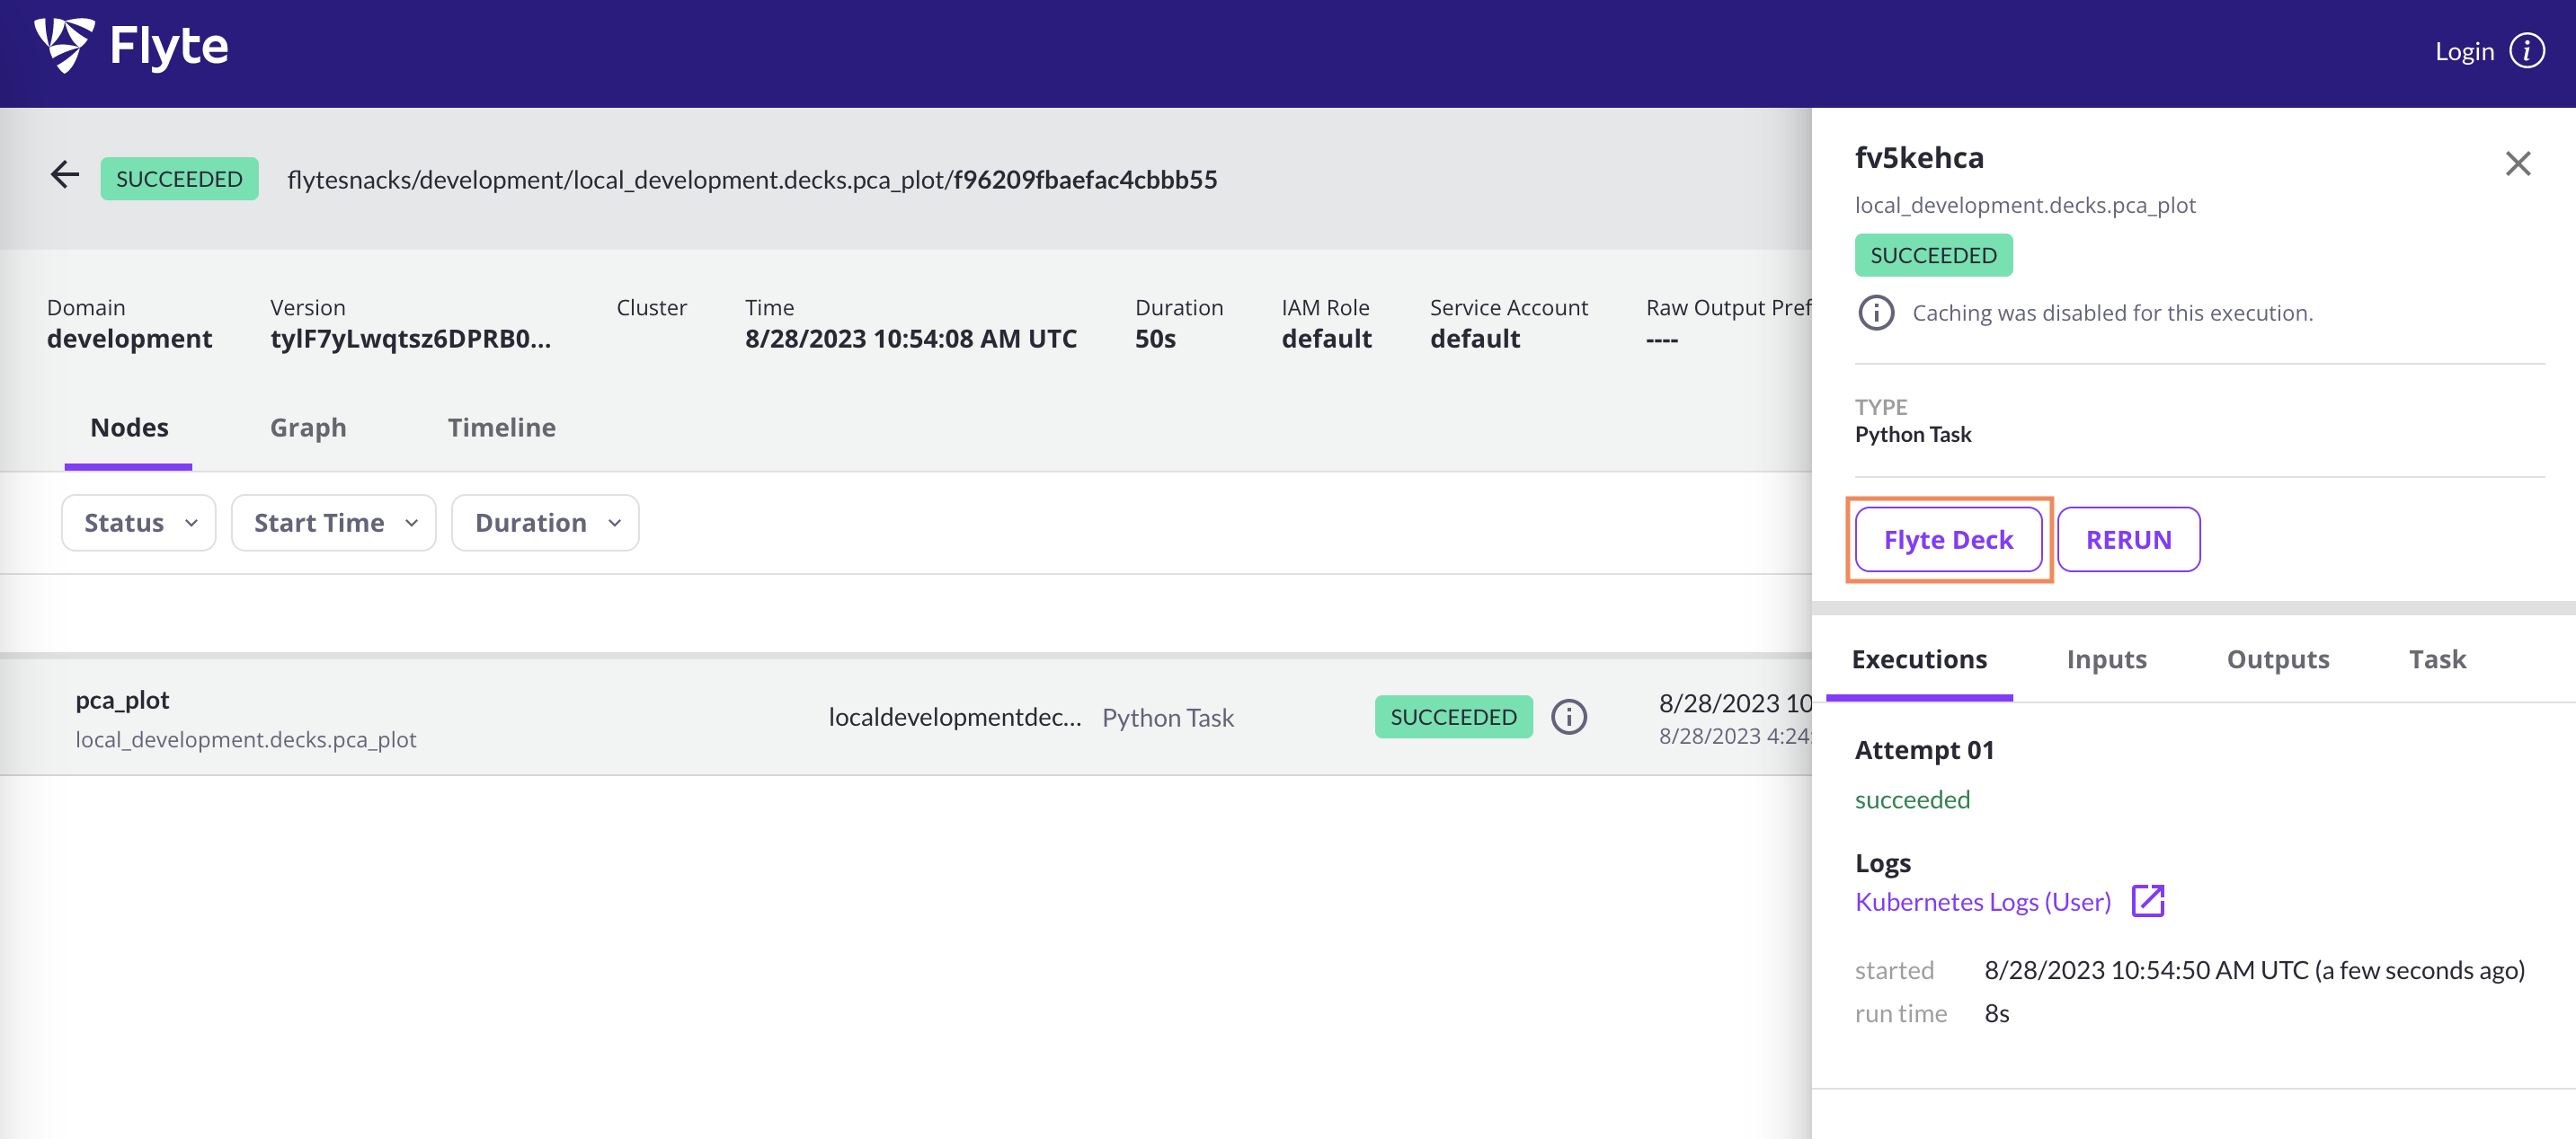Screen dimensions: 2576x1139
Task: Expand the Duration filter dropdown
Action: coord(545,523)
